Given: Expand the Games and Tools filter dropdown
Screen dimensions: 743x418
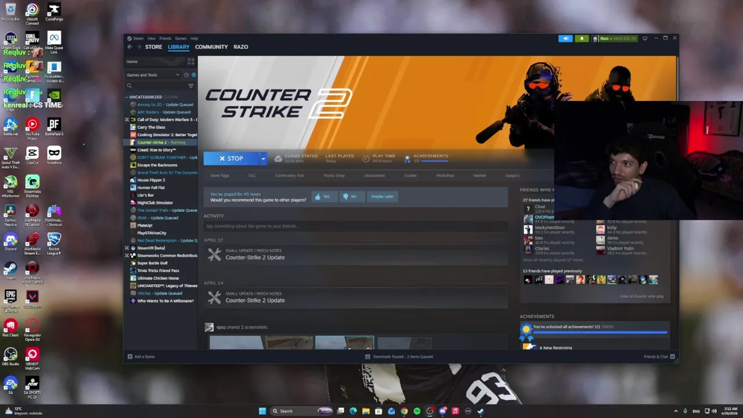Looking at the screenshot, I should (x=153, y=75).
